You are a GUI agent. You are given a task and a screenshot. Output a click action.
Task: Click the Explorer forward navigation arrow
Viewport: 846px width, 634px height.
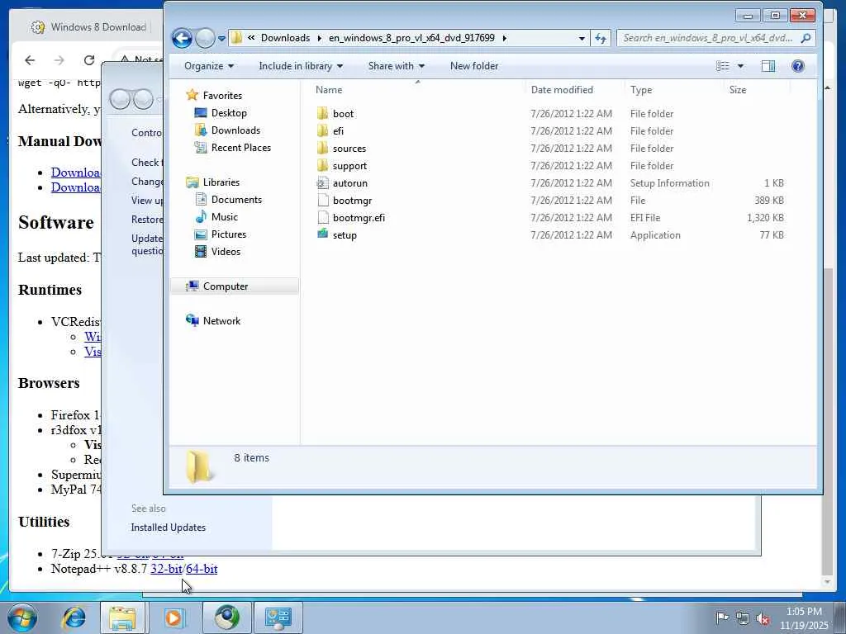click(205, 38)
